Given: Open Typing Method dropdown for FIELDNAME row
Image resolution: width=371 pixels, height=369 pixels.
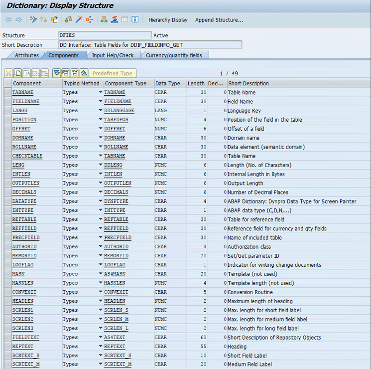Looking at the screenshot, I should (x=100, y=102).
